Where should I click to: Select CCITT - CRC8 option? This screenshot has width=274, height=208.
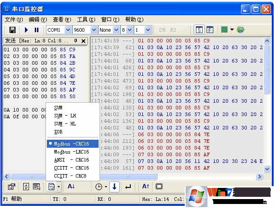click(73, 176)
